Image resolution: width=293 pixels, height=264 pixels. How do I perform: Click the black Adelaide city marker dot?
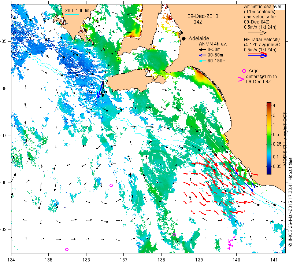tap(184, 38)
